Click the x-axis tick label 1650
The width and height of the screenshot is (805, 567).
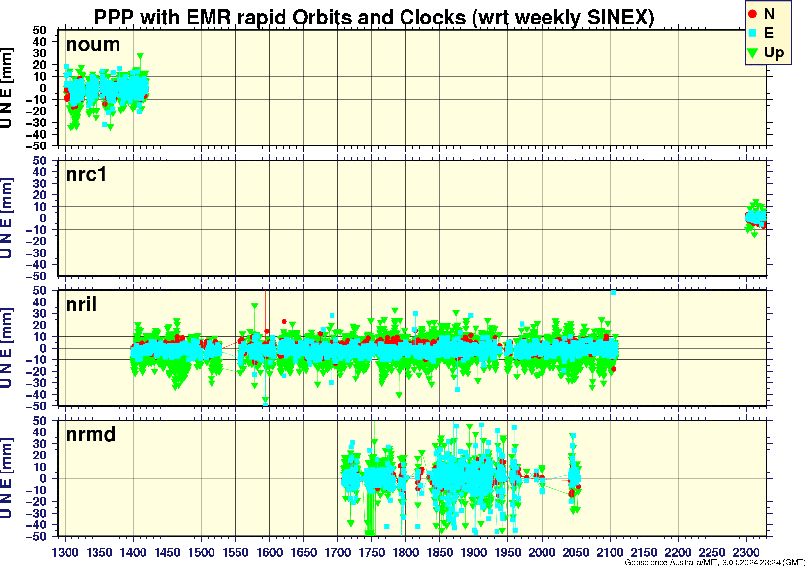click(304, 552)
